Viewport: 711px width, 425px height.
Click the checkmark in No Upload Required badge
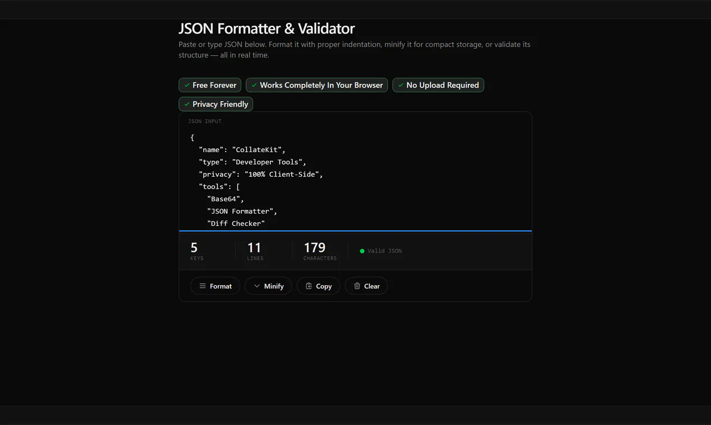401,85
